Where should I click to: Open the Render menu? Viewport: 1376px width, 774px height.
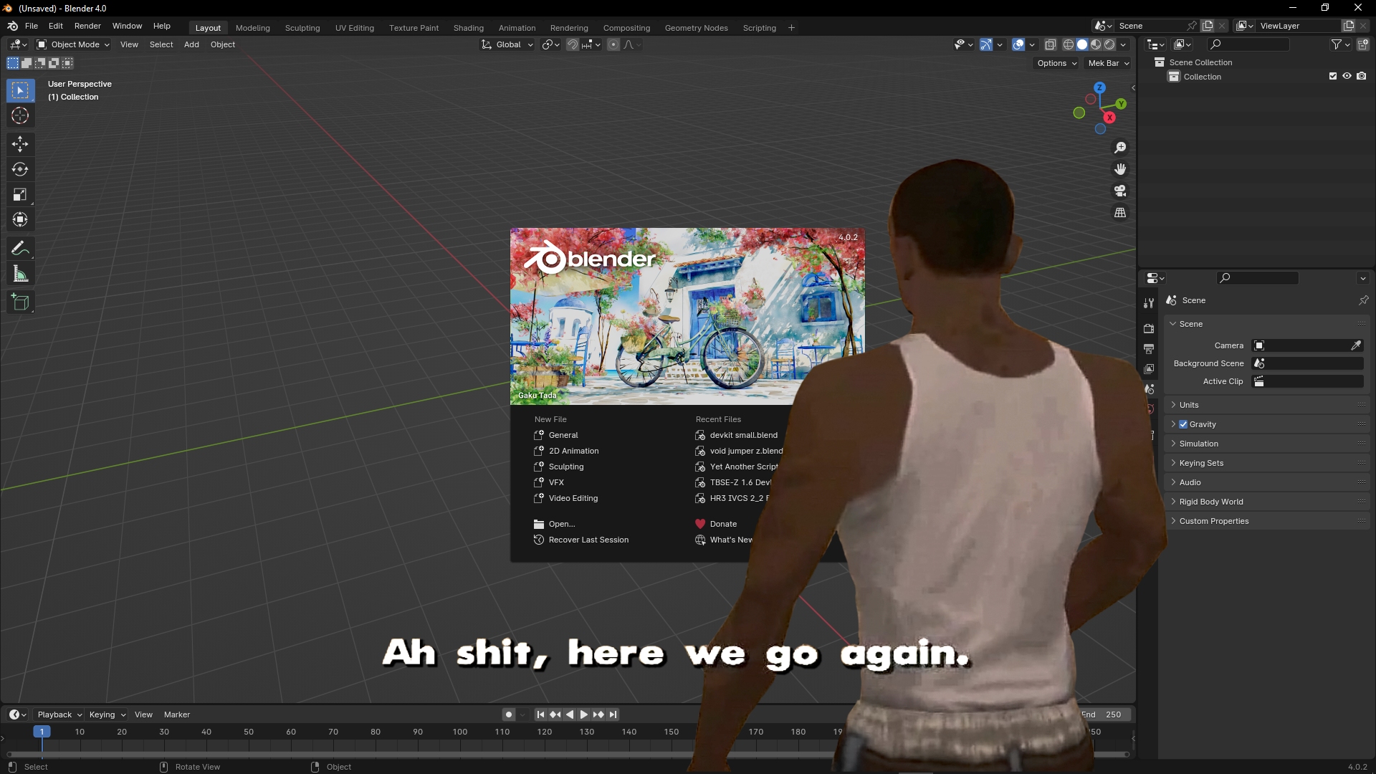click(x=87, y=26)
